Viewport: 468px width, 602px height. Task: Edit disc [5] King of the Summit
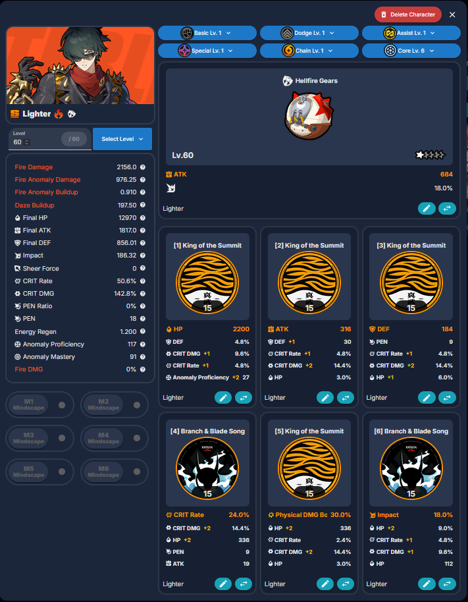[x=325, y=584]
